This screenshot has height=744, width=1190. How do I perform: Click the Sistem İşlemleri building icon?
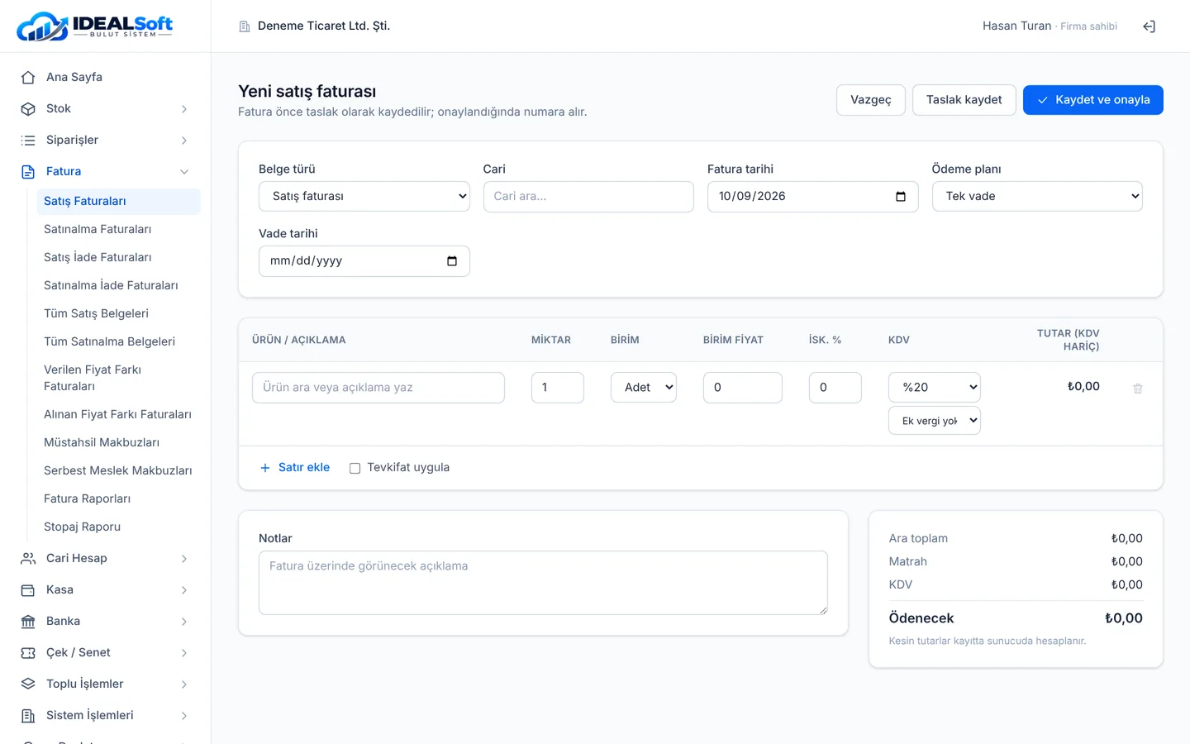(28, 715)
